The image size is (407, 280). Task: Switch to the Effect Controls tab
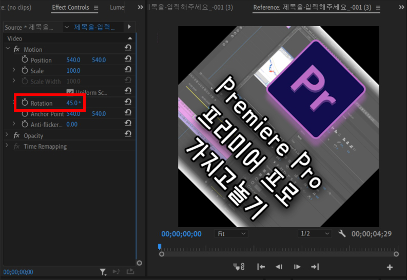[70, 8]
